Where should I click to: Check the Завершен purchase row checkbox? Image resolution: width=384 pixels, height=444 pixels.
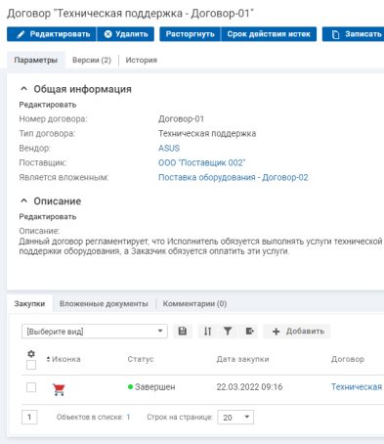click(31, 387)
